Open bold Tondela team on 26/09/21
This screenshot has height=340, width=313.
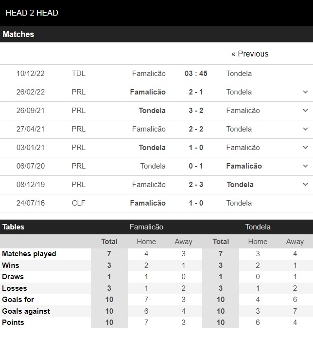[152, 111]
